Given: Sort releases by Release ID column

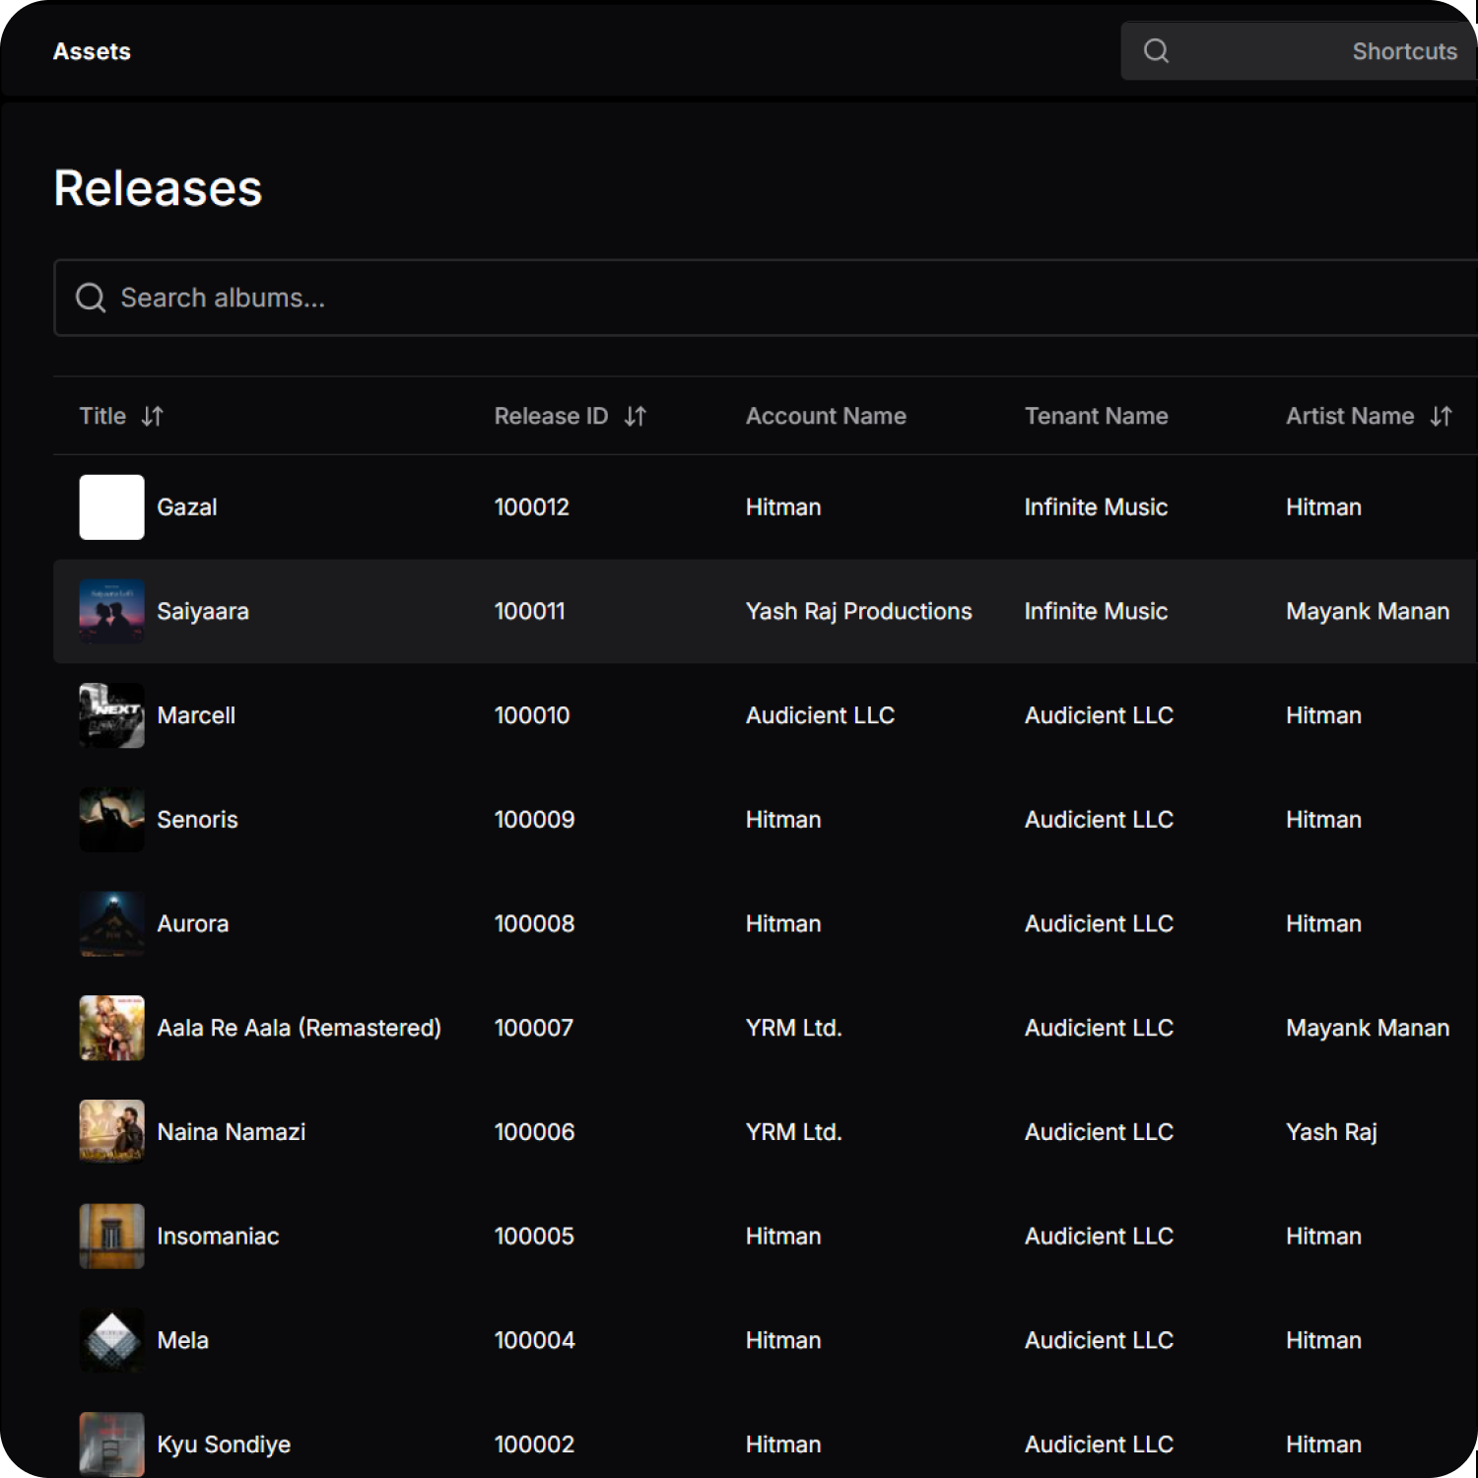Looking at the screenshot, I should tap(635, 416).
